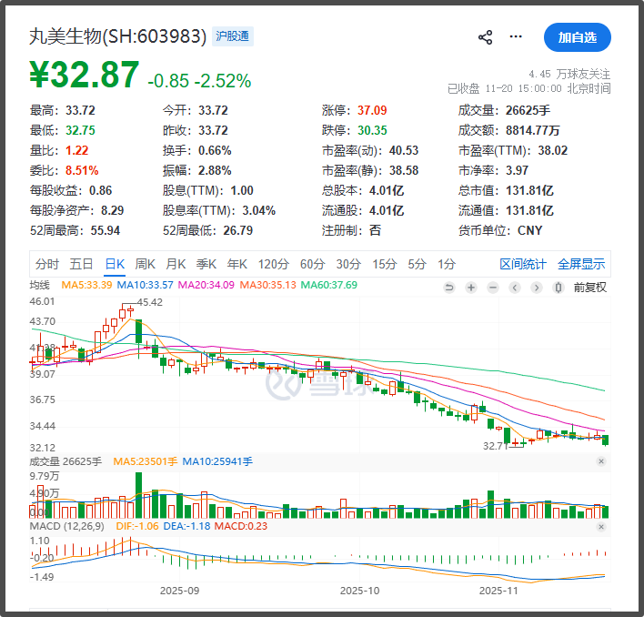Click the volume MA10:25941手 label

click(217, 461)
